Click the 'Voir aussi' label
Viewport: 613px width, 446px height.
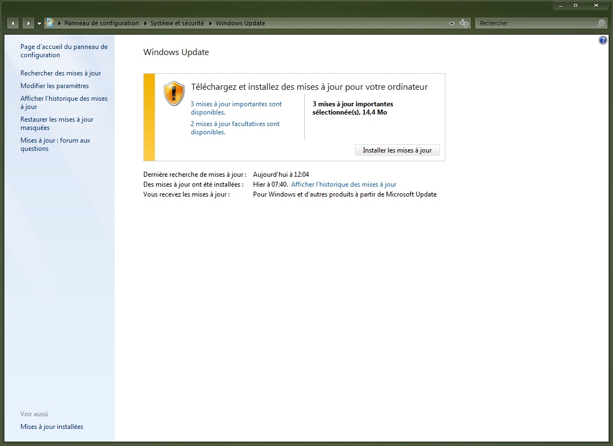(x=34, y=414)
